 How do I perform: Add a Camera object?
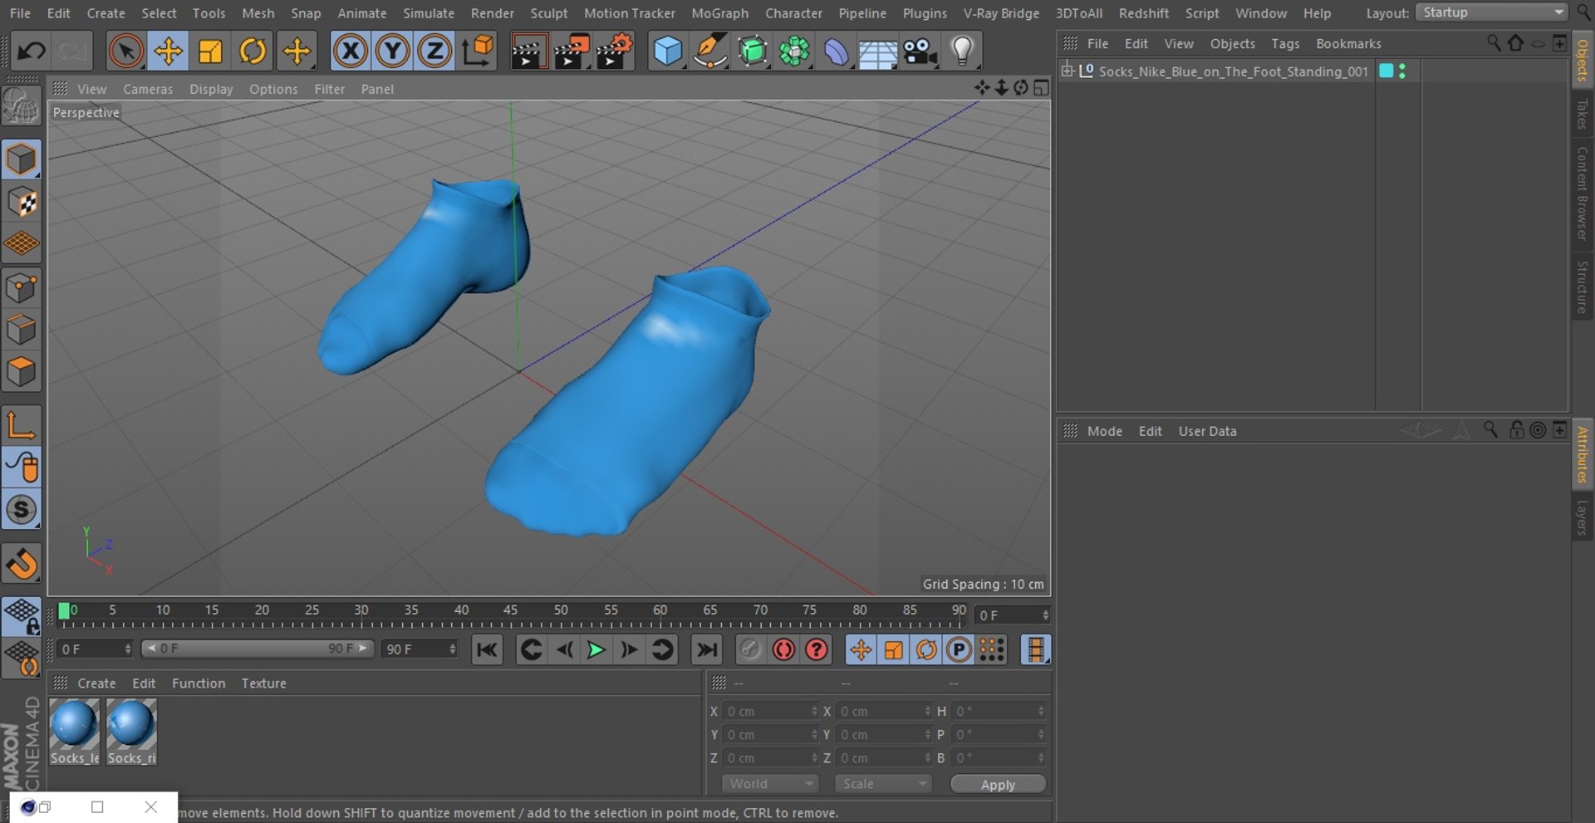[x=920, y=51]
